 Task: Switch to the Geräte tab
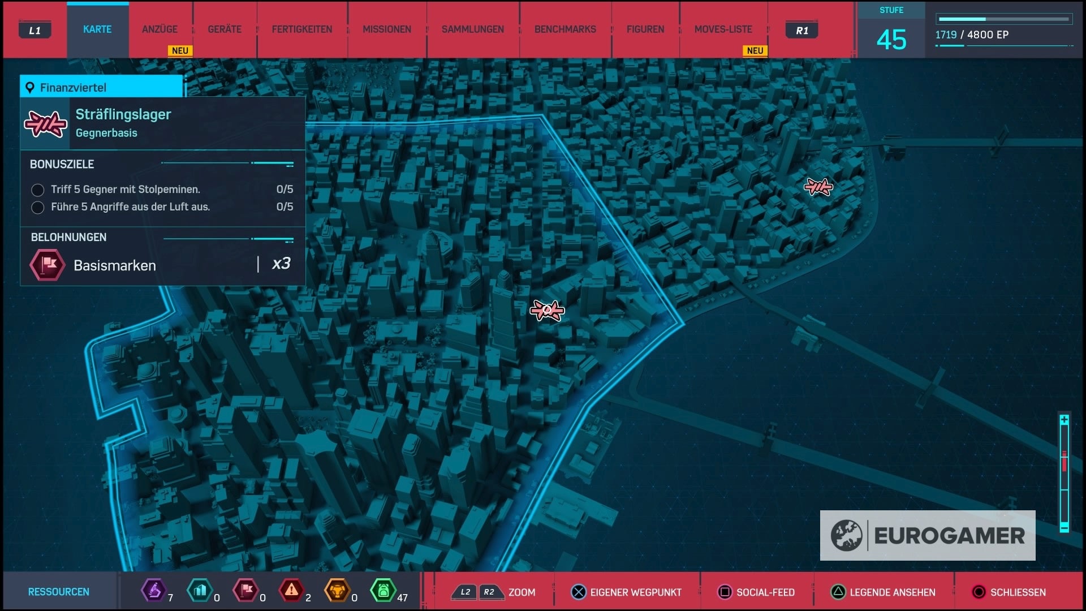point(225,29)
